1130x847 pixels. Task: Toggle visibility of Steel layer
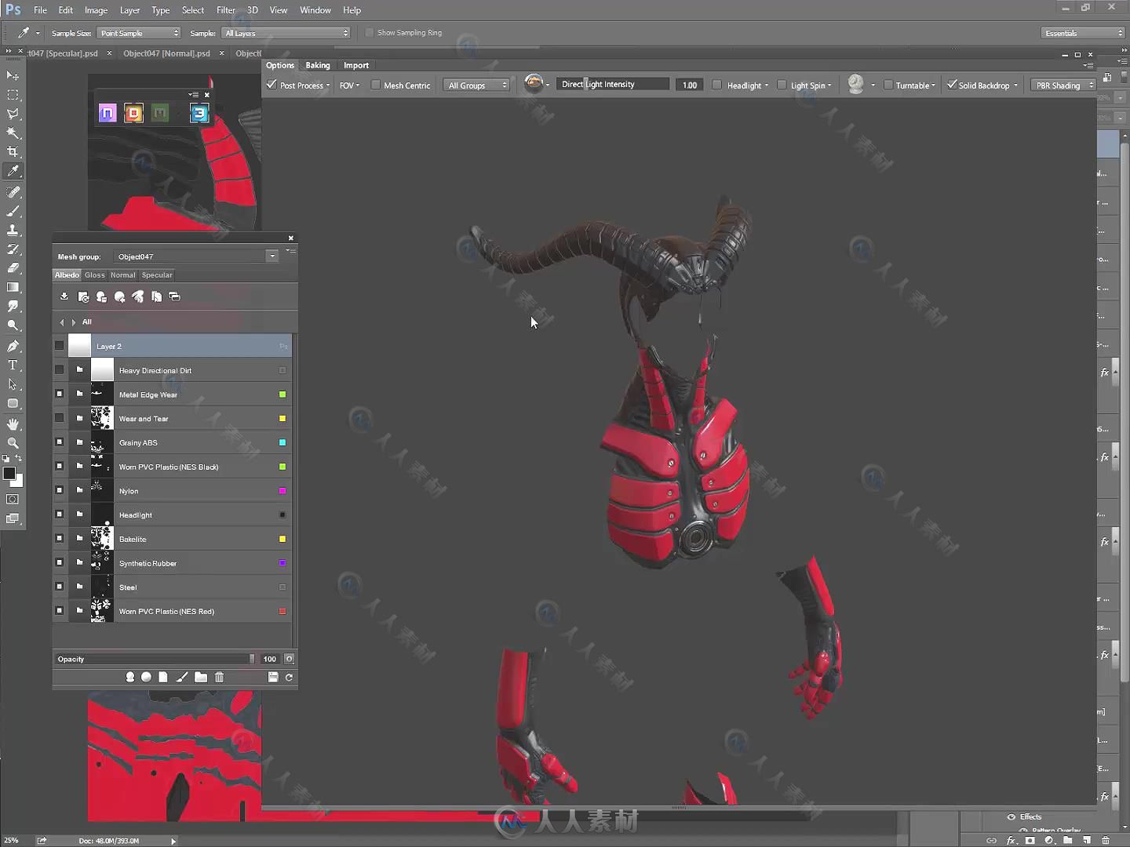[59, 587]
